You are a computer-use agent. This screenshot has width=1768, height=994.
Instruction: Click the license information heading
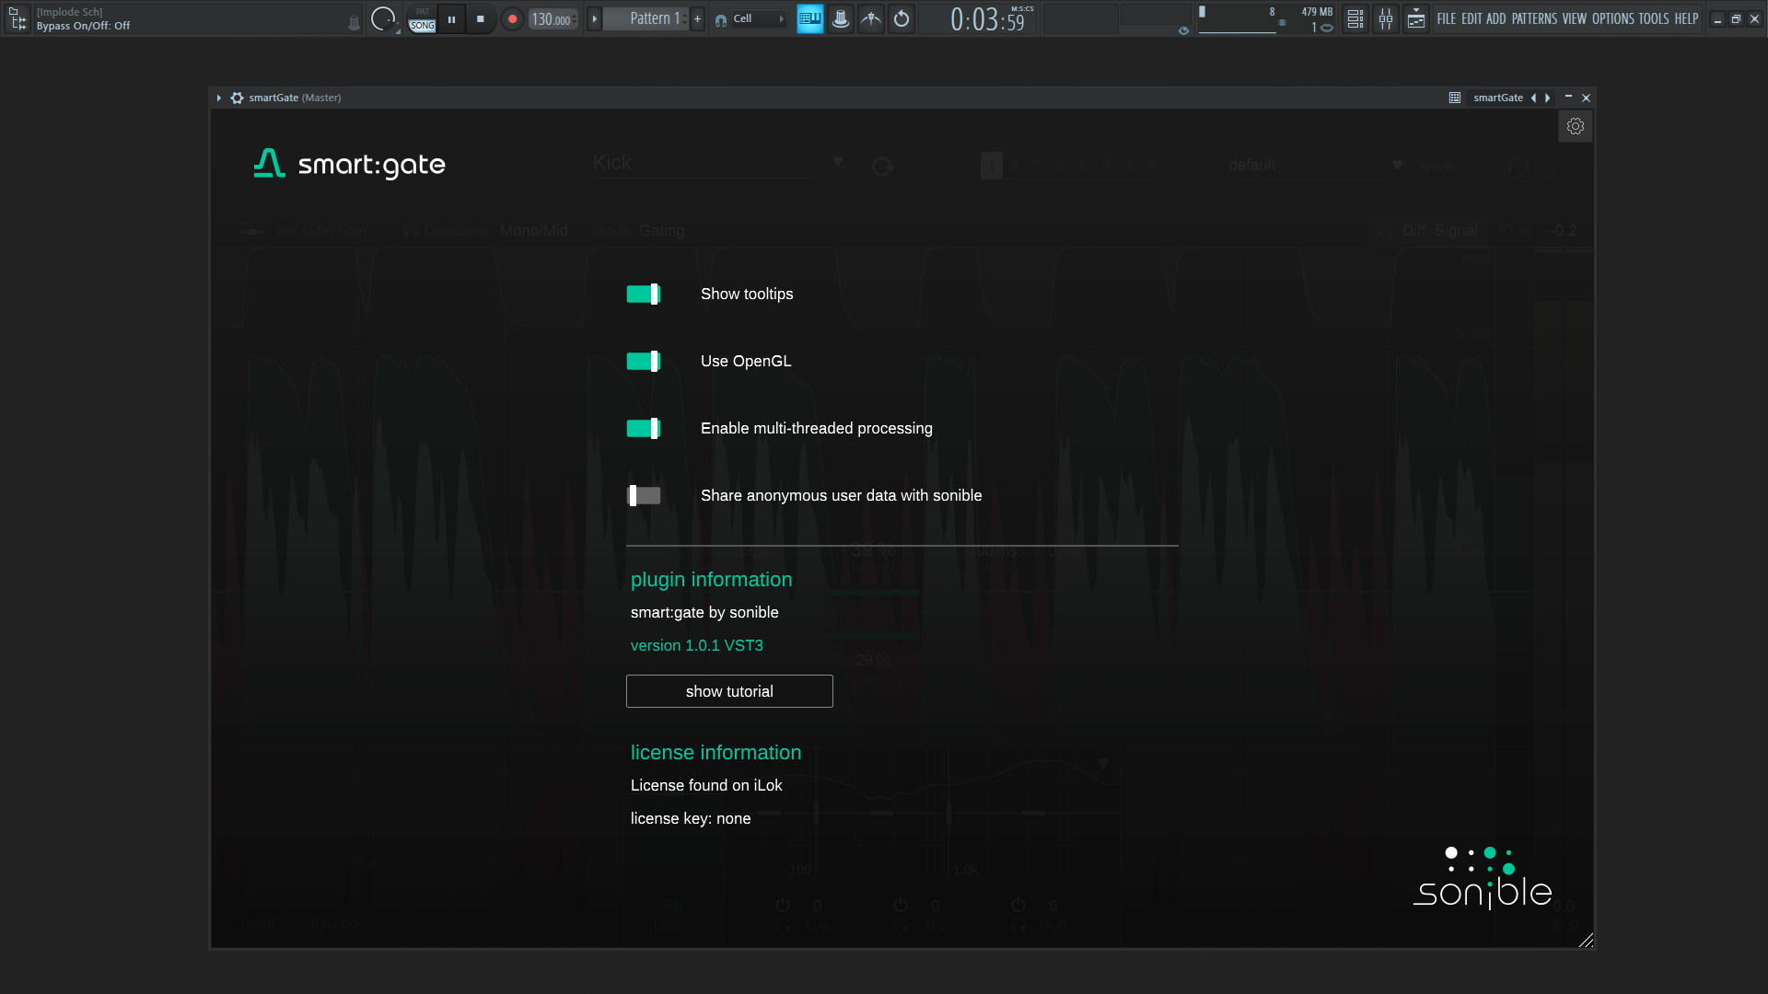click(x=715, y=753)
